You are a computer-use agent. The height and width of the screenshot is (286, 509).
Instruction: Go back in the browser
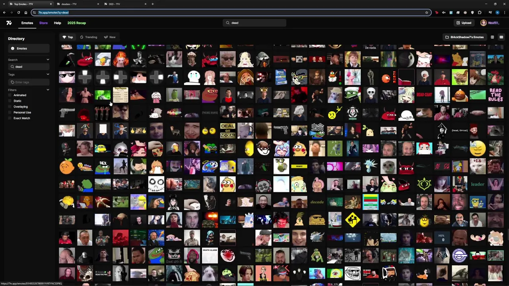(4, 13)
